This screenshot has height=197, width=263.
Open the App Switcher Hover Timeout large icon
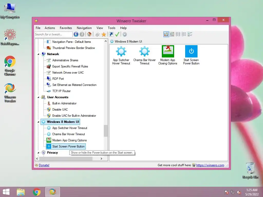pyautogui.click(x=121, y=55)
